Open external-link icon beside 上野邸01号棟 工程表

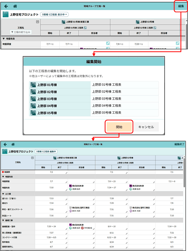[85, 28]
